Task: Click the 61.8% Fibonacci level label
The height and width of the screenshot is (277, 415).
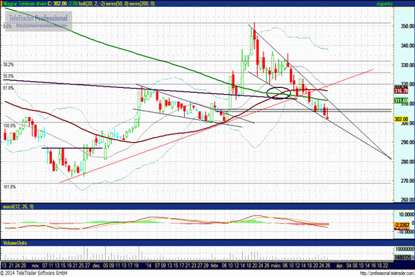Action: [8, 88]
